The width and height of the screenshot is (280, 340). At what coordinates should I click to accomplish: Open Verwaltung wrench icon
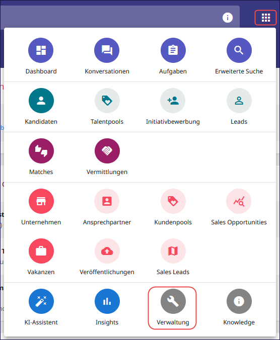tap(173, 301)
